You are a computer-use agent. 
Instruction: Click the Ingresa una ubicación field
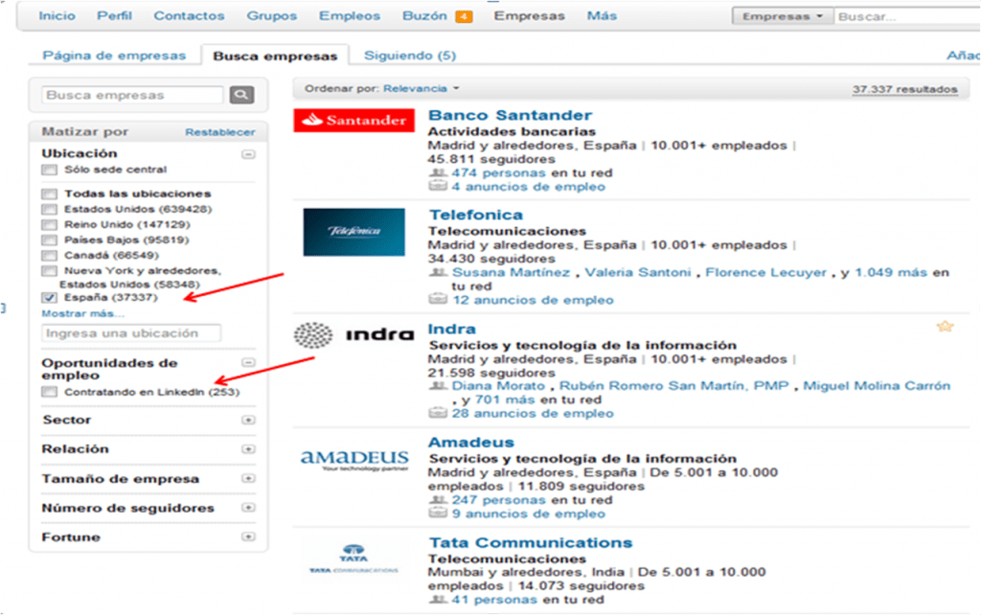pyautogui.click(x=131, y=332)
